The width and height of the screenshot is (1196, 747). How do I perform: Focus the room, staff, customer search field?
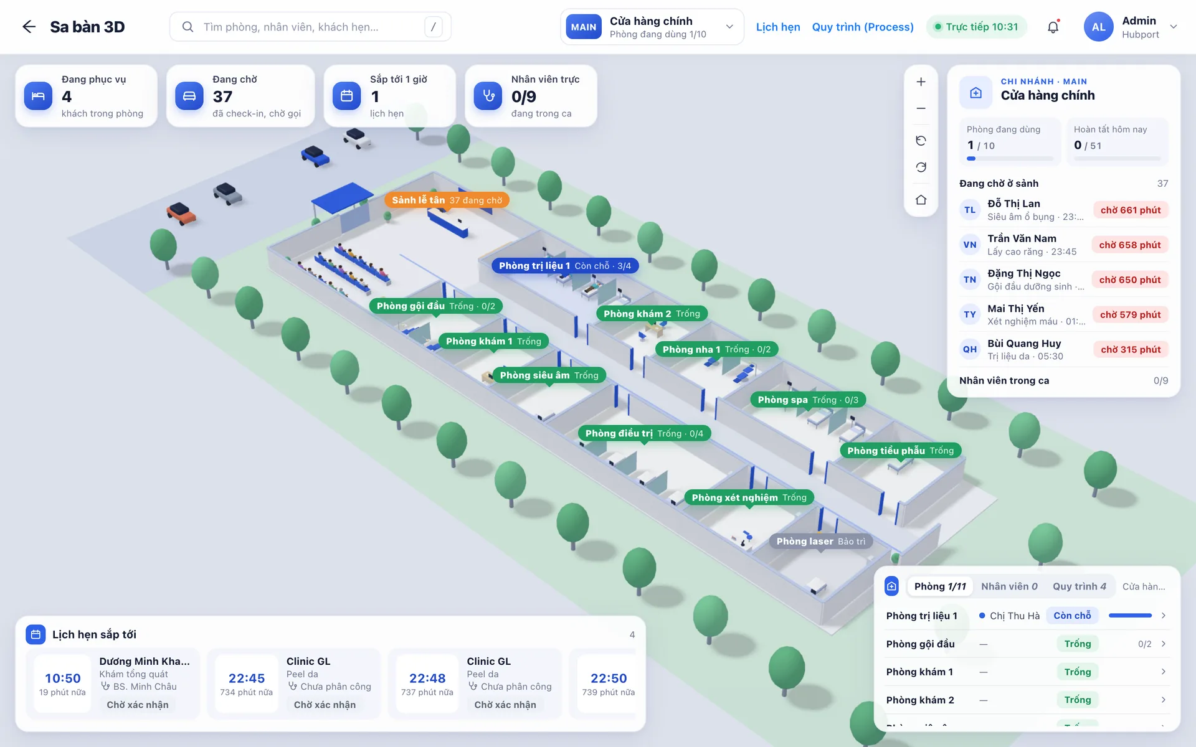tap(310, 27)
